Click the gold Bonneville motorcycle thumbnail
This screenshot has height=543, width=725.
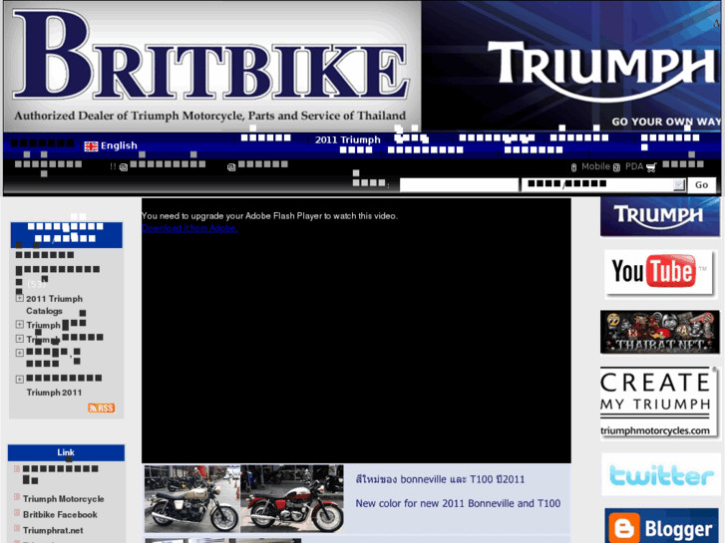coord(192,498)
